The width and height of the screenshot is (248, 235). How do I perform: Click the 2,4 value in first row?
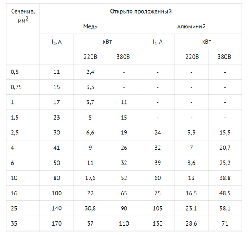[x=90, y=72]
